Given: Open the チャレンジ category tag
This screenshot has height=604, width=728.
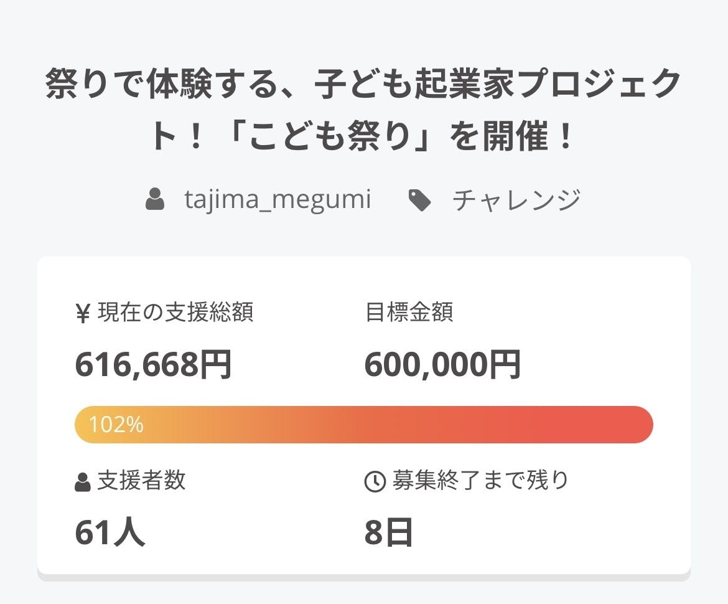Looking at the screenshot, I should (x=516, y=201).
